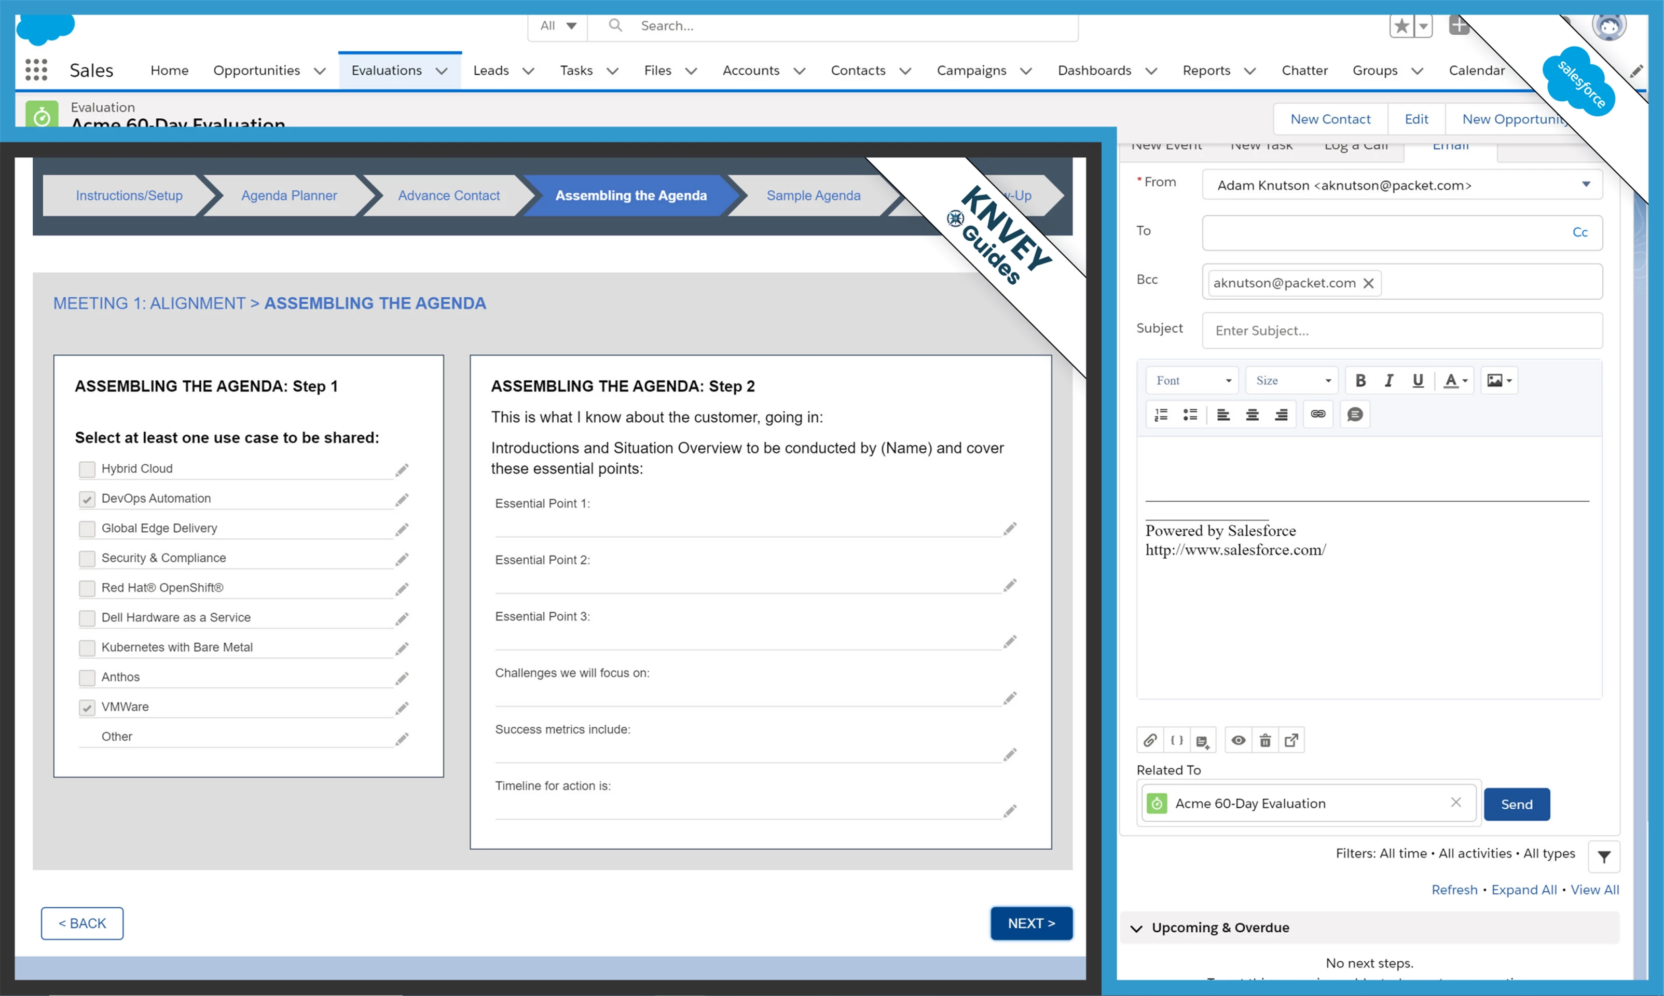Screen dimensions: 1664x996
Task: Click the insert link icon
Action: (x=1317, y=414)
